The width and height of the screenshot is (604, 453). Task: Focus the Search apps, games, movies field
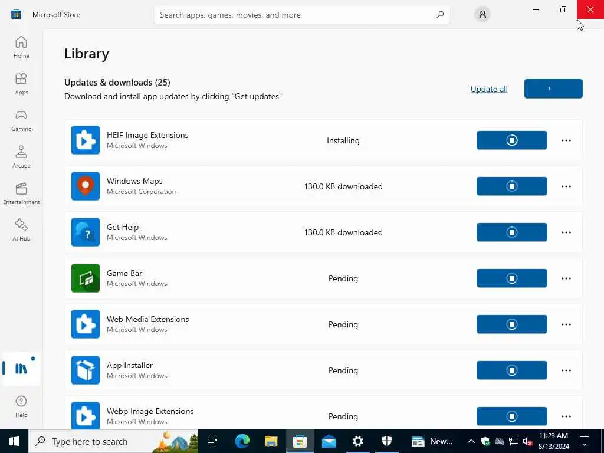coord(301,15)
